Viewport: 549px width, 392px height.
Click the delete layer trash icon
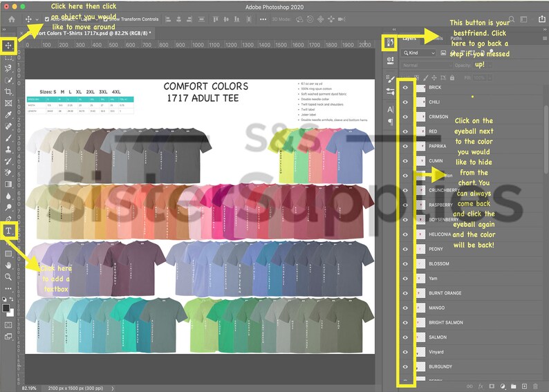(x=535, y=386)
